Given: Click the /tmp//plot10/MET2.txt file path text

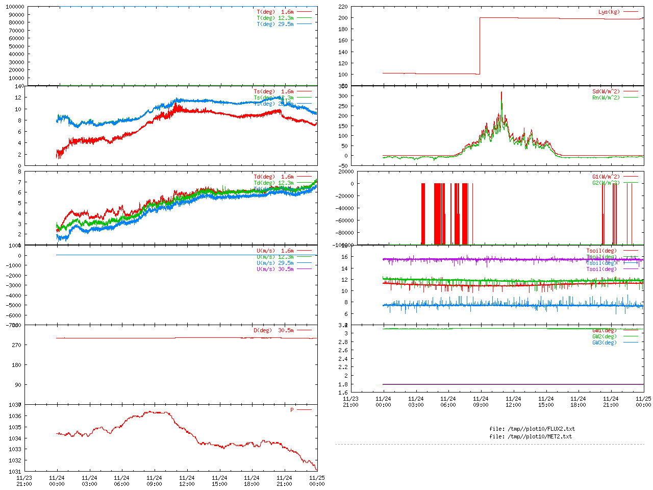Looking at the screenshot, I should [531, 436].
